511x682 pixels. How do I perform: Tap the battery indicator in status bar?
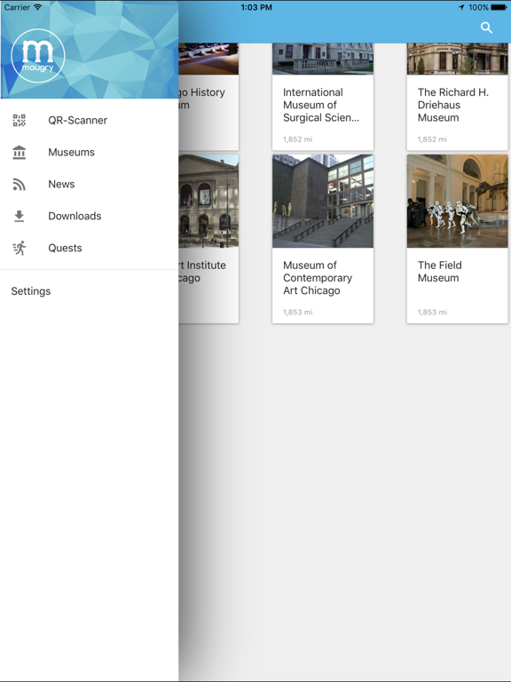click(499, 7)
